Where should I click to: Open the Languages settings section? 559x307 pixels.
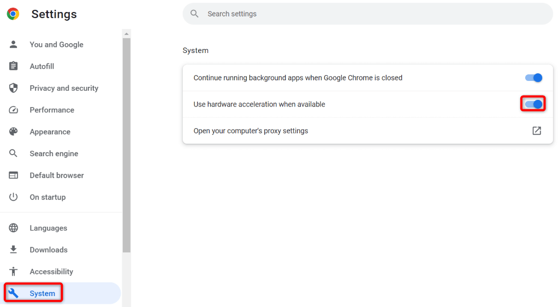point(48,228)
